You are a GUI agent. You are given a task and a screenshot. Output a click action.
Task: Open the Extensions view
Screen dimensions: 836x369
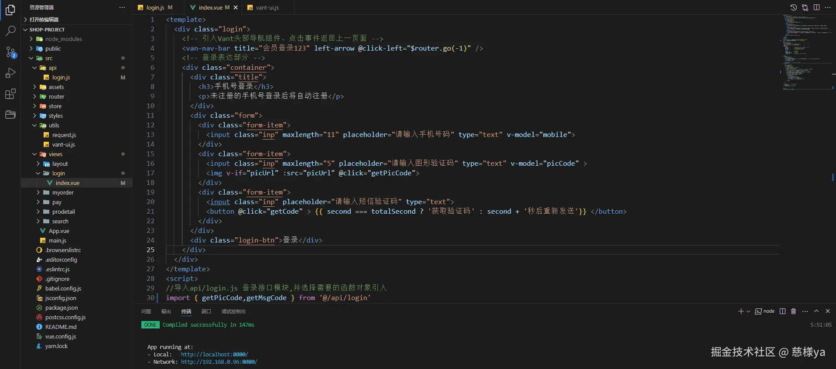point(10,94)
